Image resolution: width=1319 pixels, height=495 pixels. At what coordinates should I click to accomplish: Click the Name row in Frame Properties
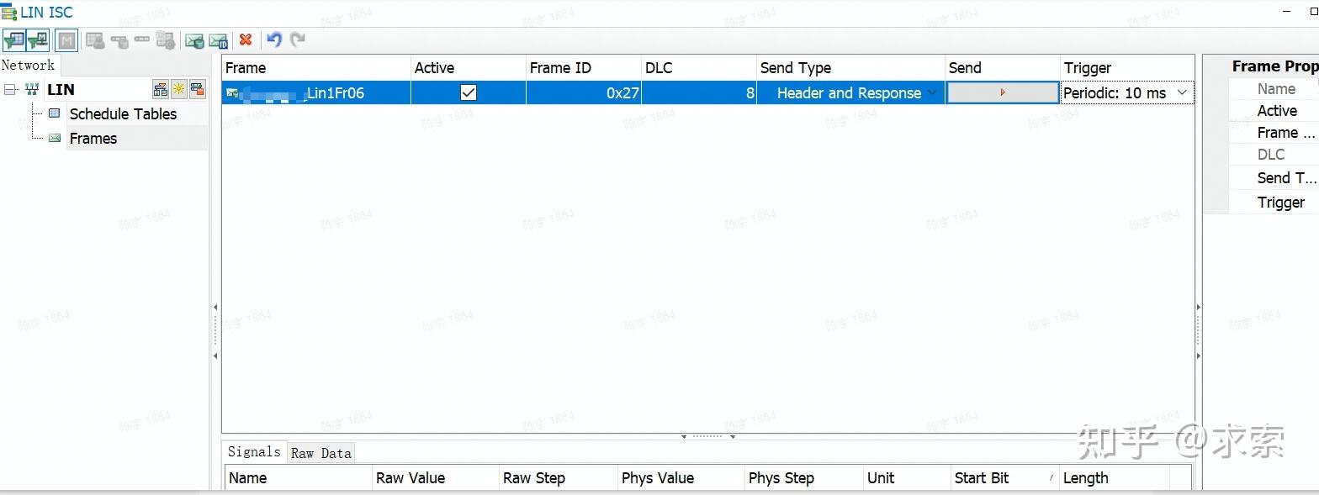(x=1274, y=88)
